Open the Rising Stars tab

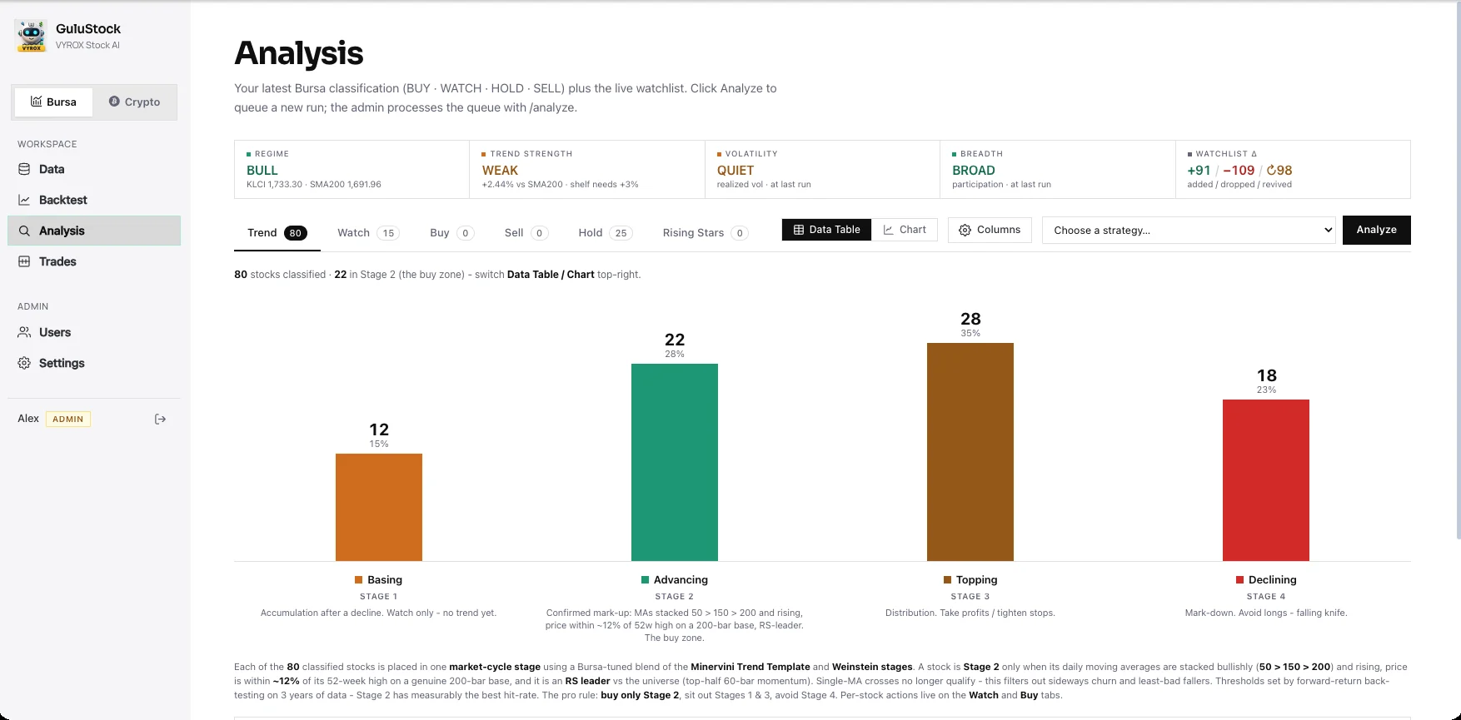[x=705, y=233]
